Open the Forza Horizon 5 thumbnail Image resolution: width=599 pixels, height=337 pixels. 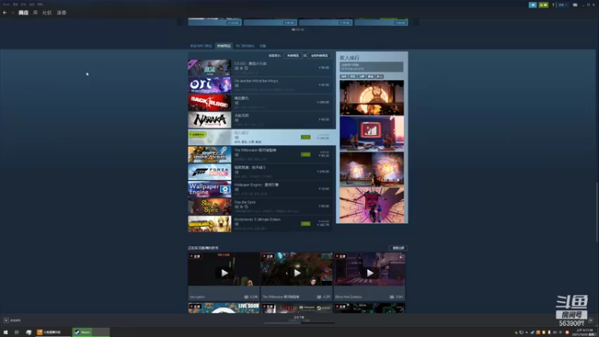210,172
